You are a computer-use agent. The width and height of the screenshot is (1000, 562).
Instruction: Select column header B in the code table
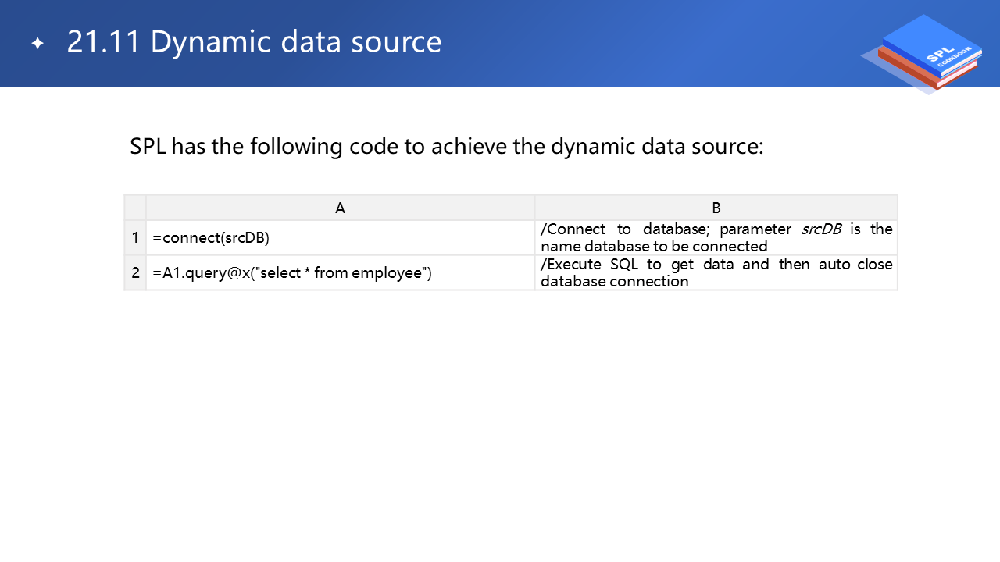point(716,208)
